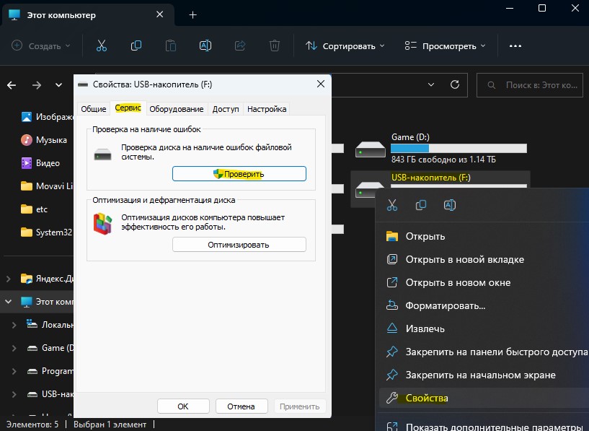Click in the Поиск в: Этот компьютер field
589x431 pixels.
530,85
